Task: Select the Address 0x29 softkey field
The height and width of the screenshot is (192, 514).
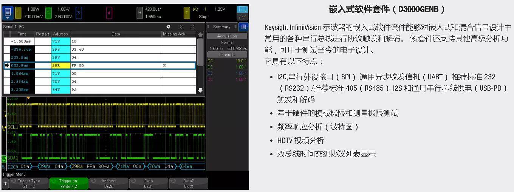Action: point(109,184)
